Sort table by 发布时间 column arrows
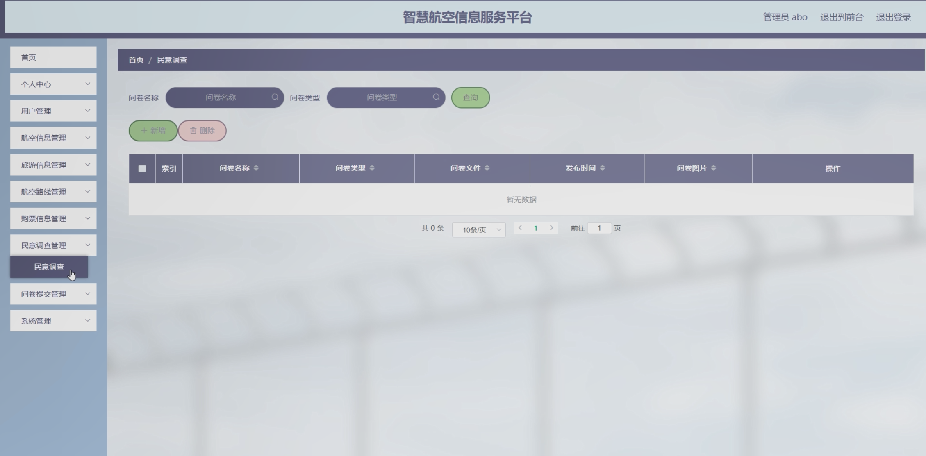The width and height of the screenshot is (926, 456). point(602,168)
